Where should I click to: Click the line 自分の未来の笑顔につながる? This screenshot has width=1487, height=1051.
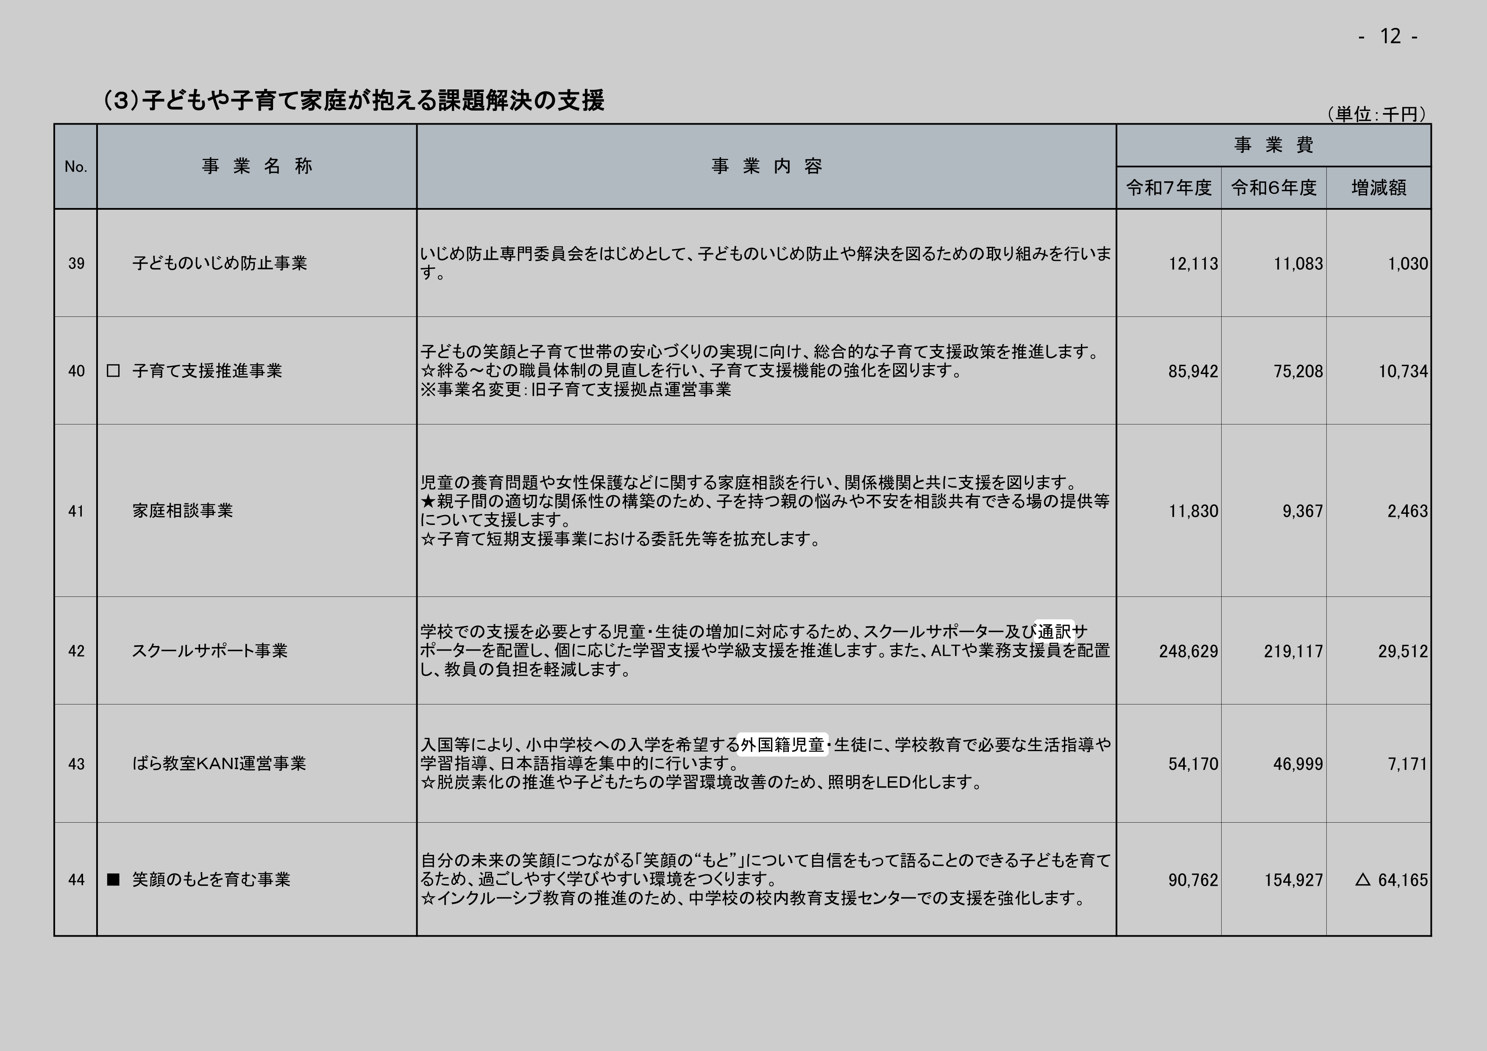[x=766, y=861]
